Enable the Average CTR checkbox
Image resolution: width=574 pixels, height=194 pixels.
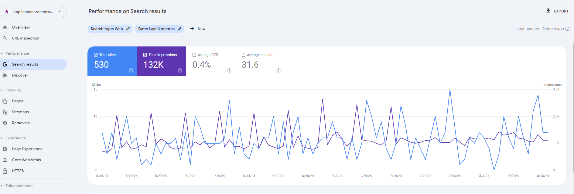tap(194, 55)
